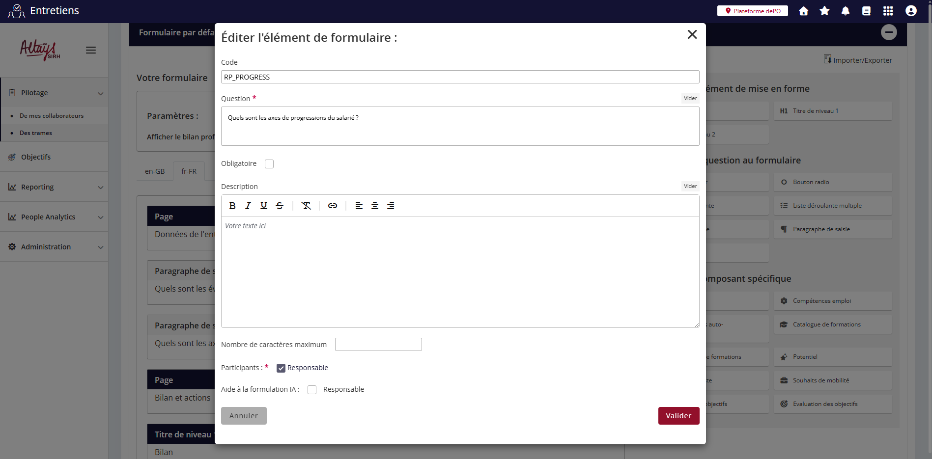The image size is (932, 459).
Task: Switch to the en-GB language tab
Action: [x=155, y=171]
